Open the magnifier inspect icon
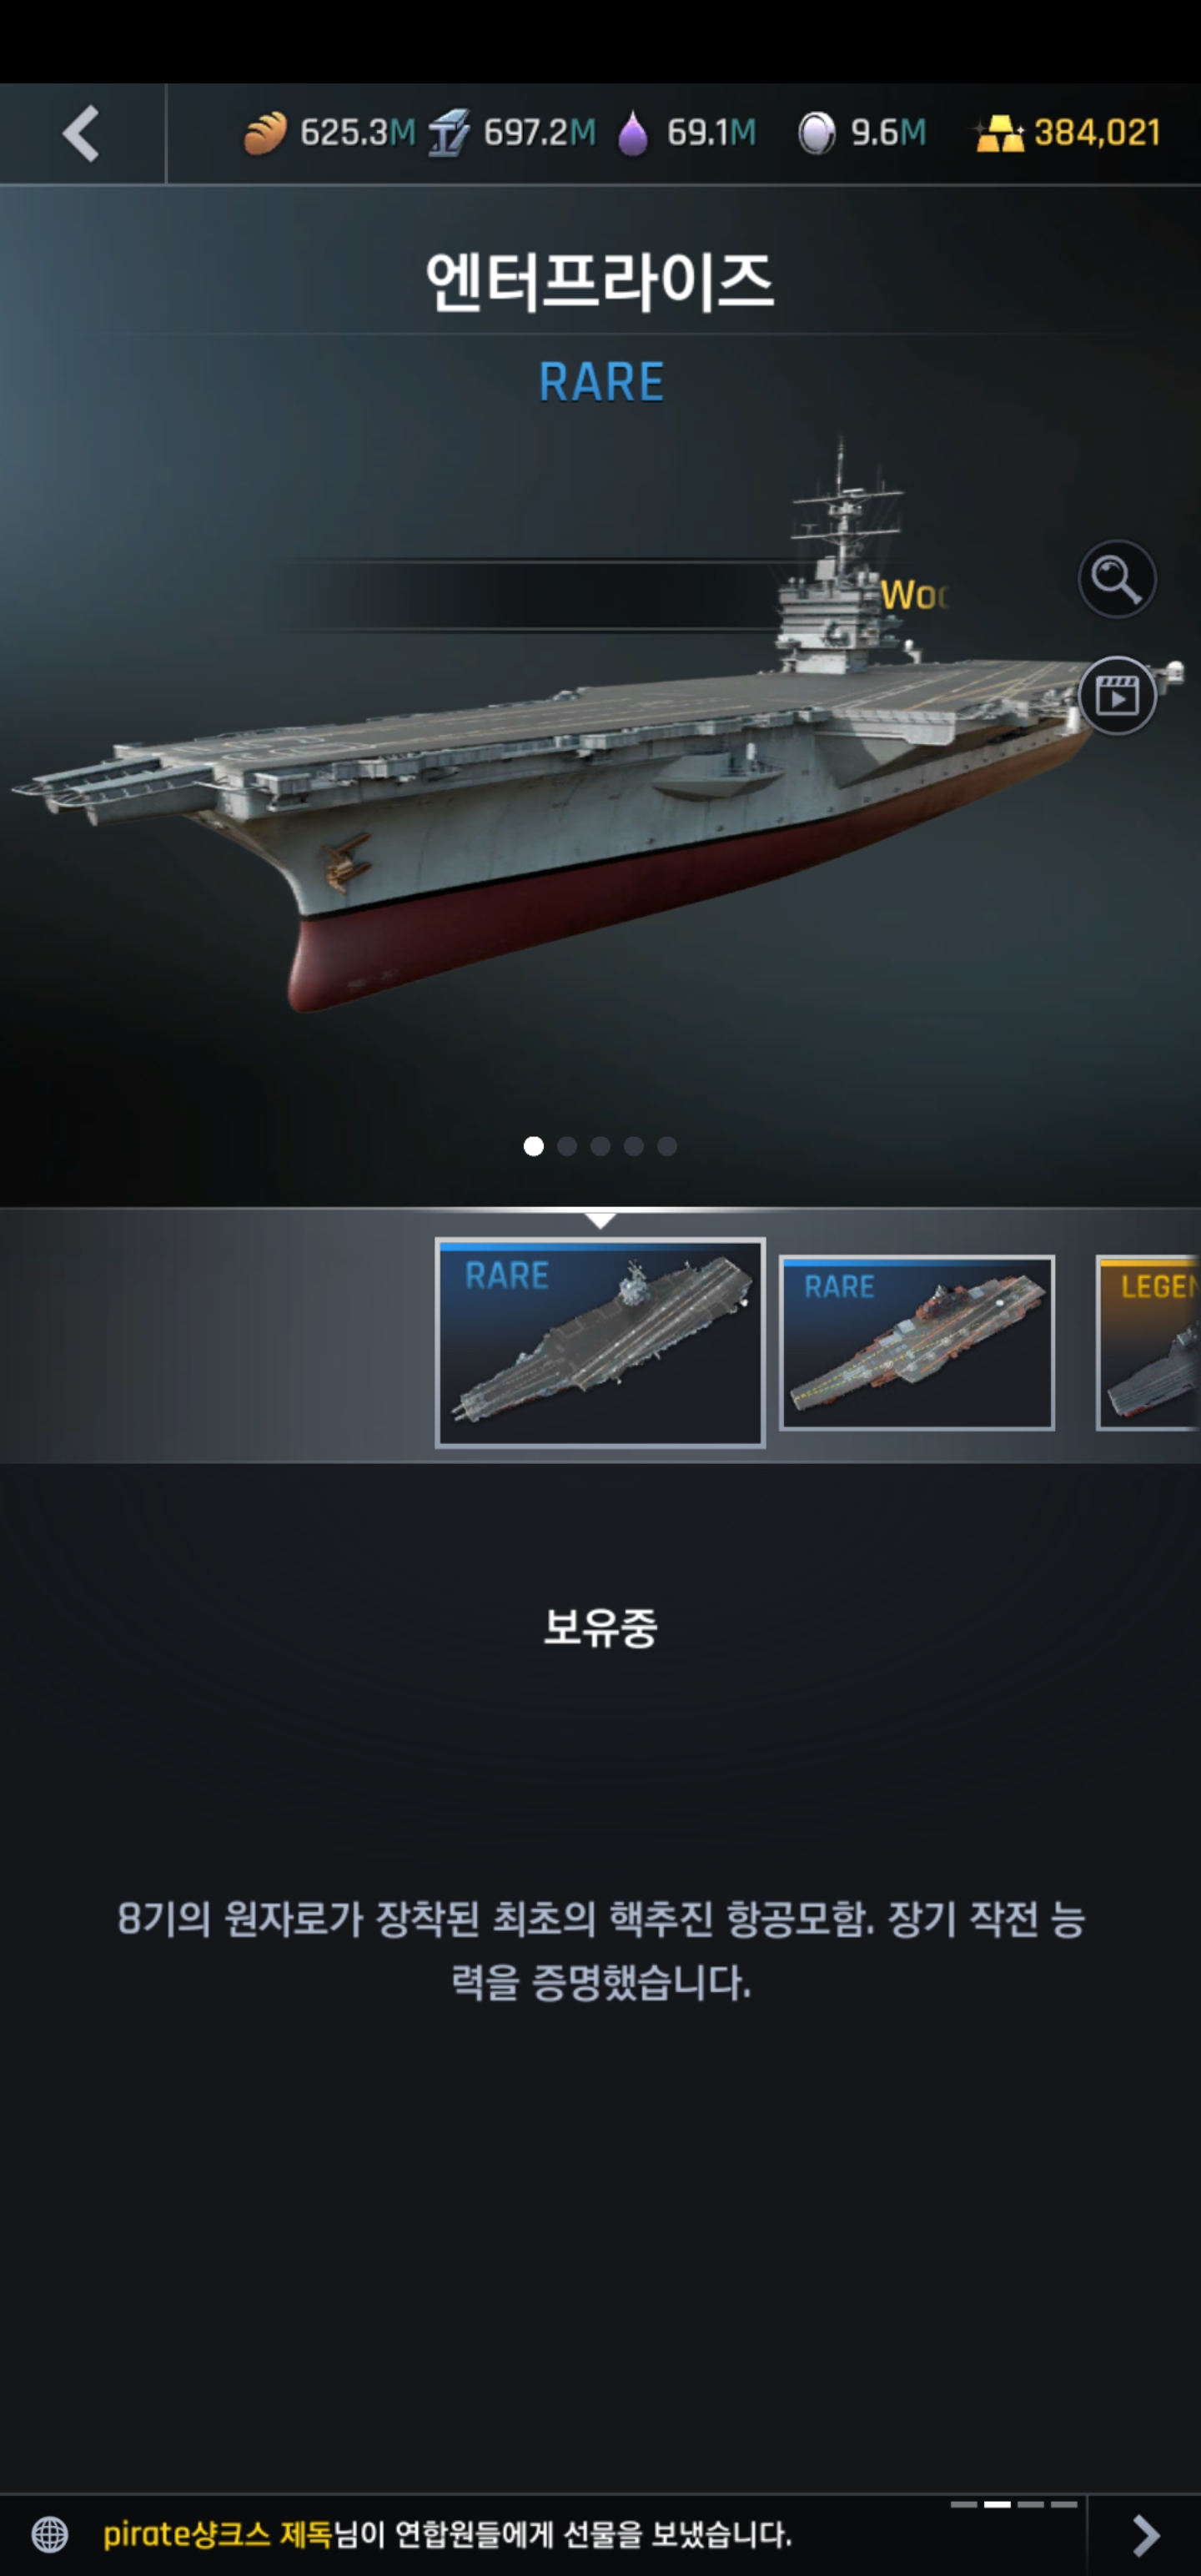 (1116, 579)
